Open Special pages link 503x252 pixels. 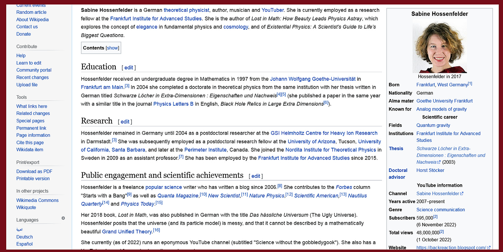pyautogui.click(x=30, y=121)
